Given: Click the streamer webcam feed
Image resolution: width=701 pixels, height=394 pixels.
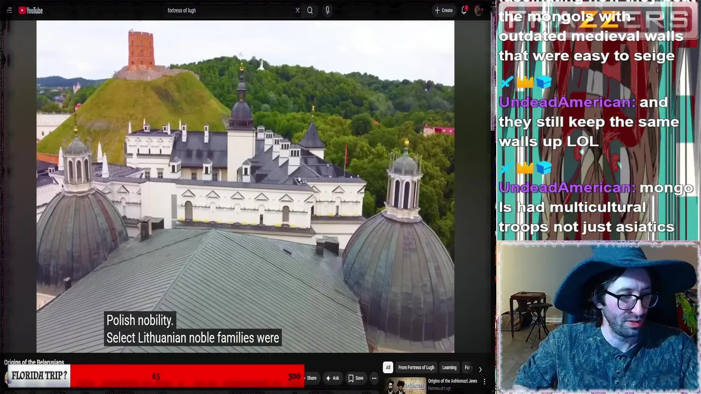Looking at the screenshot, I should tap(598, 317).
